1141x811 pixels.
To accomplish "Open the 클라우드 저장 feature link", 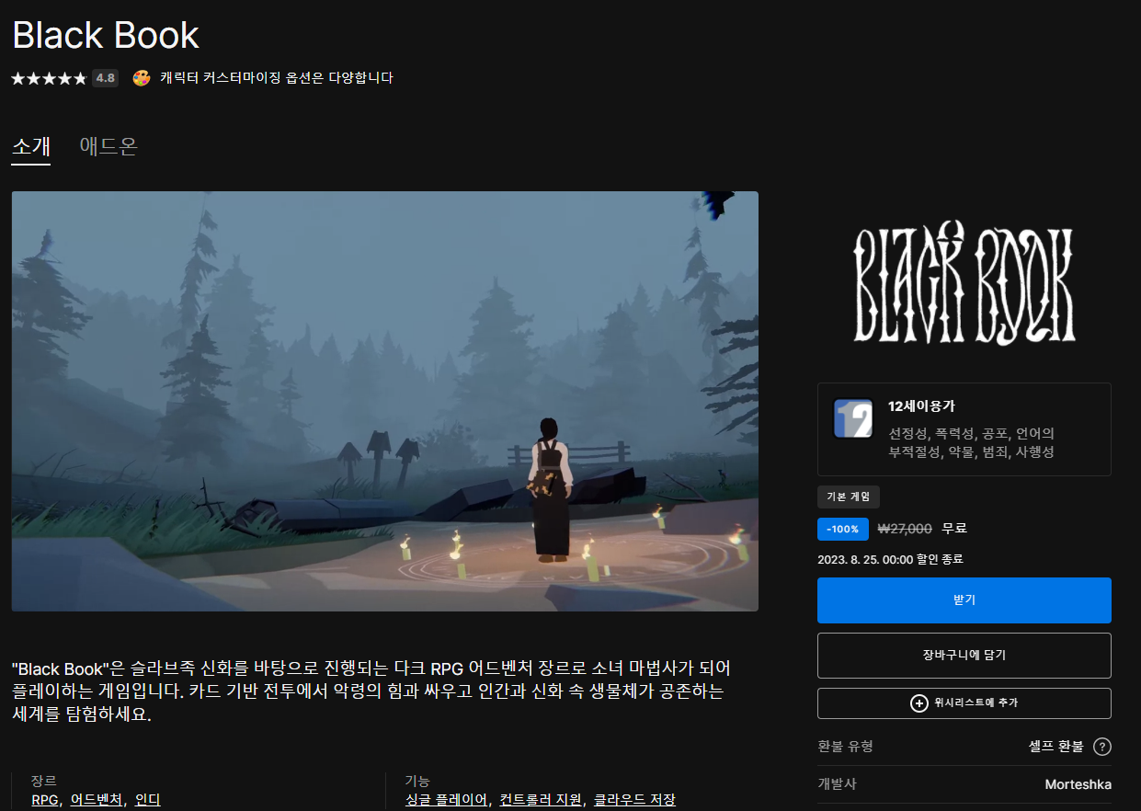I will click(x=634, y=800).
